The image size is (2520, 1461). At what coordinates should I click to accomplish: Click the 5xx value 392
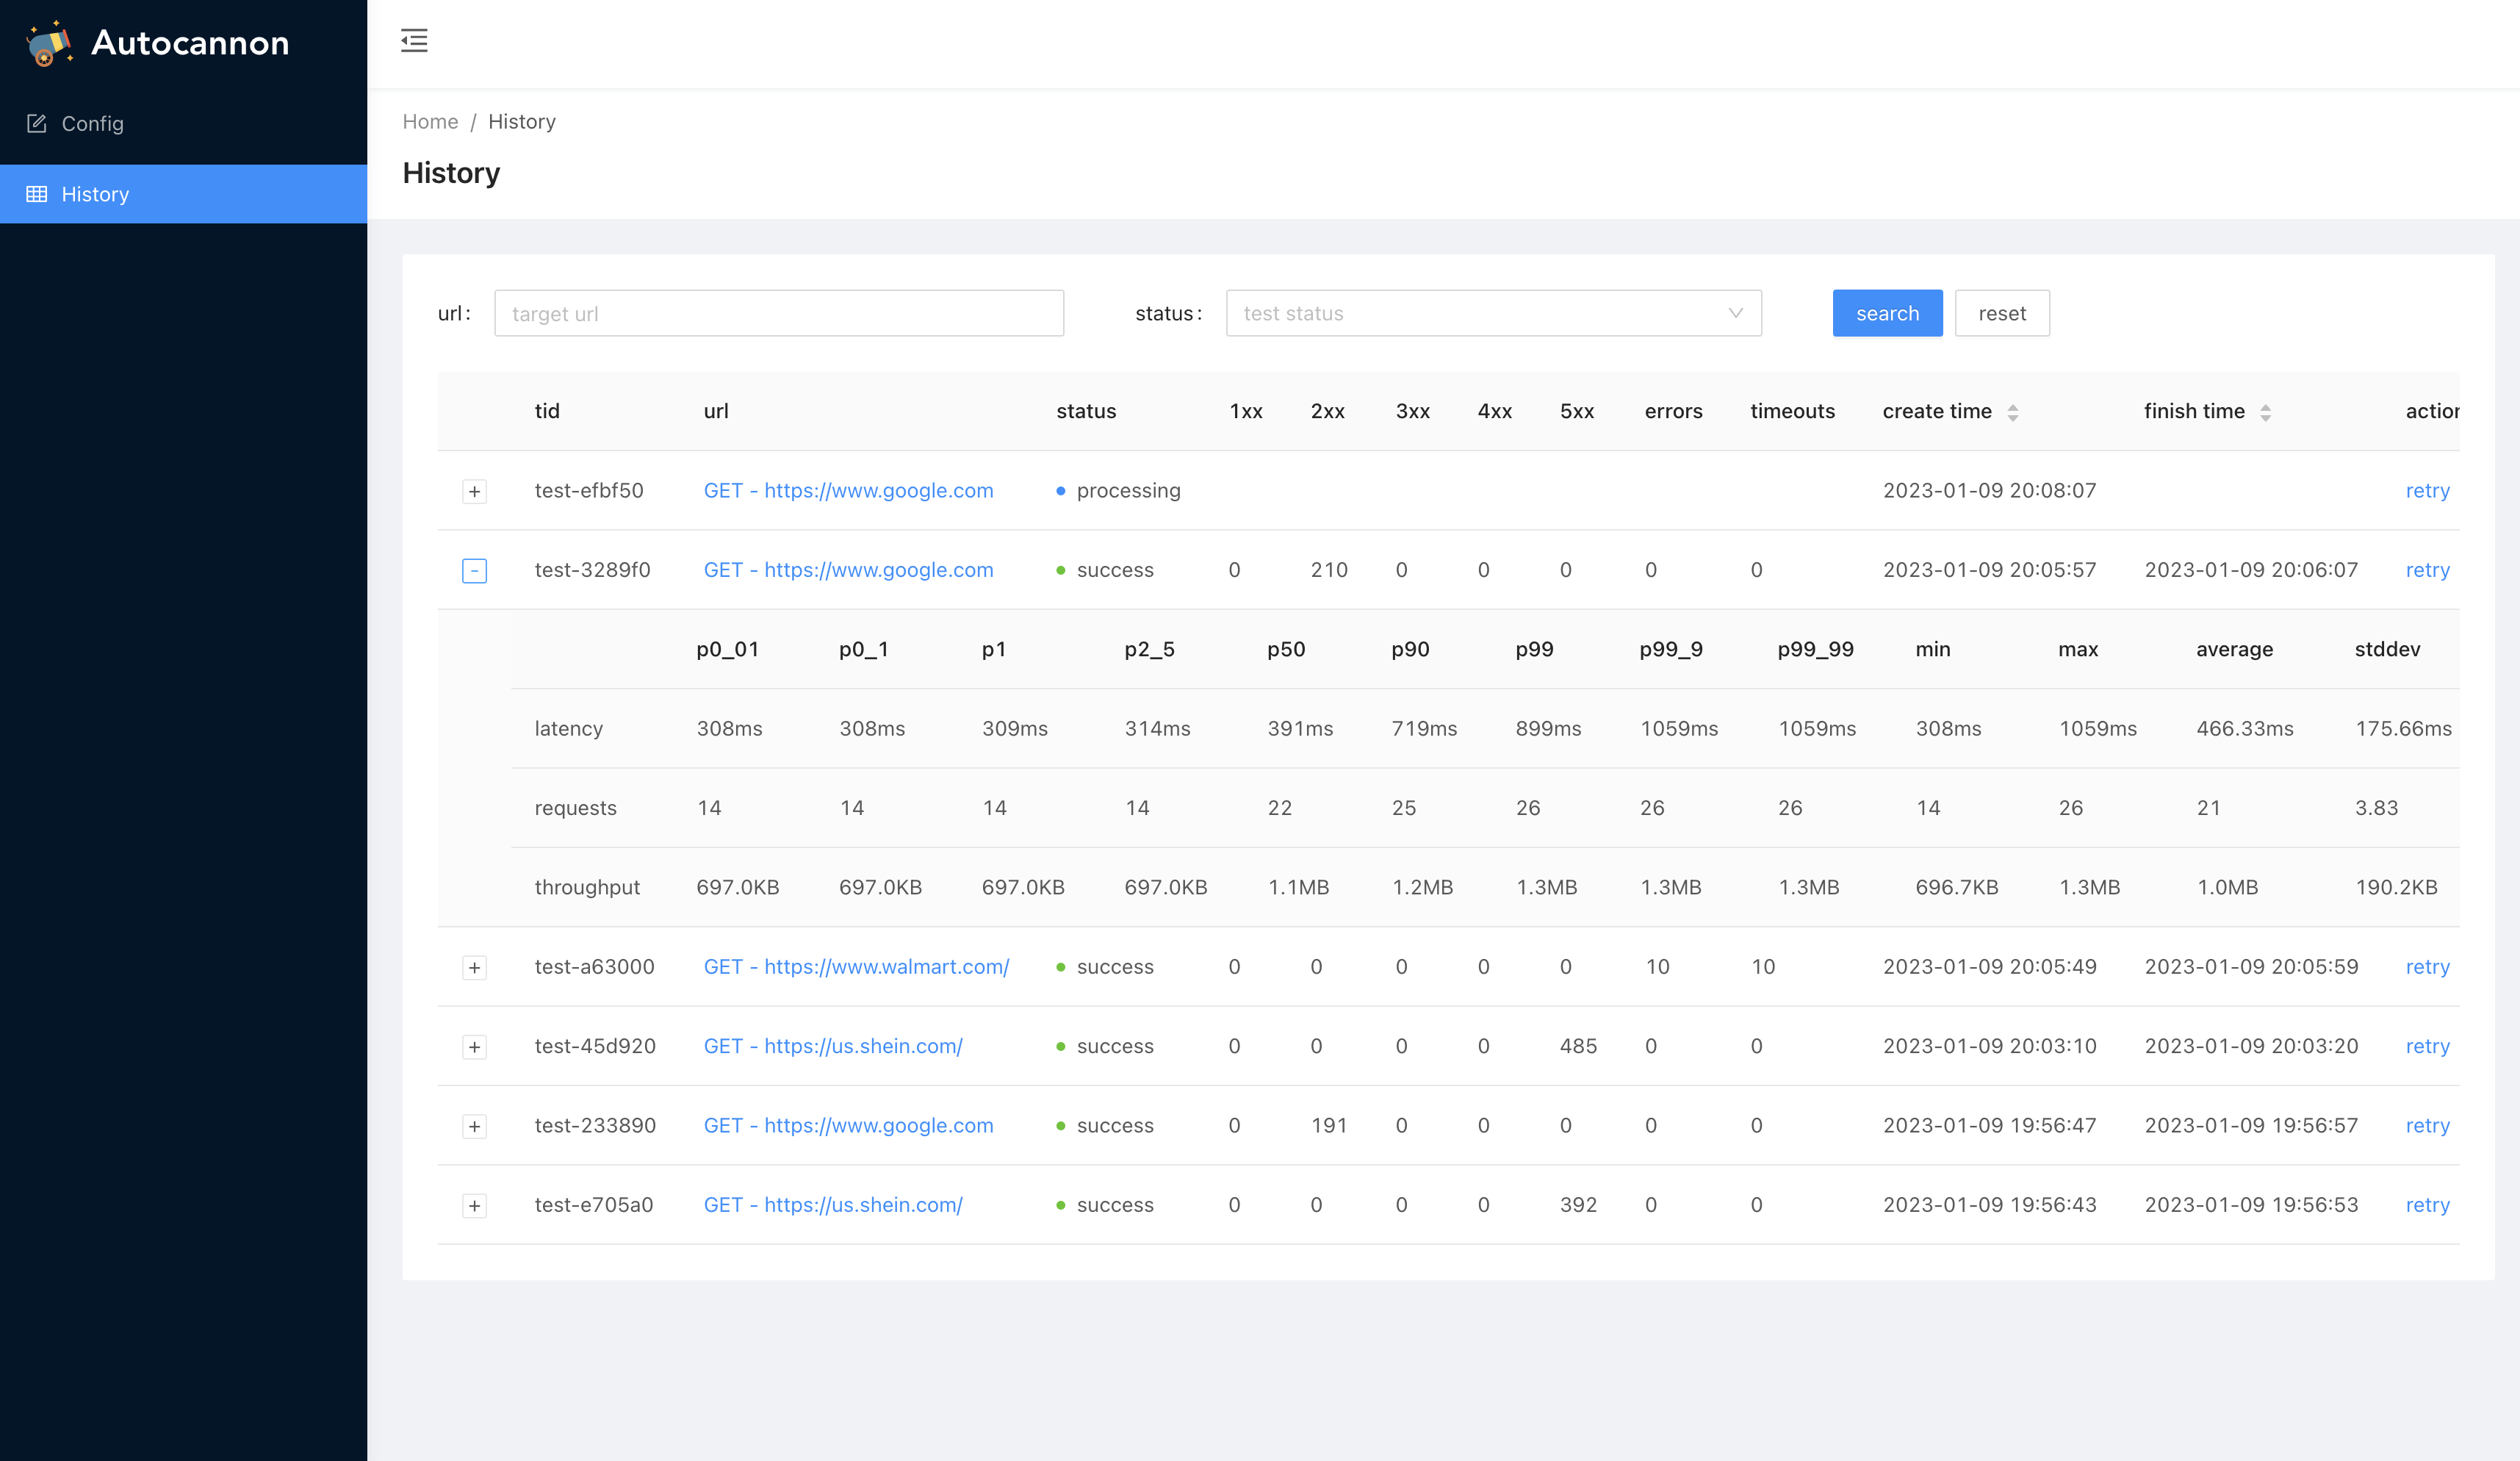(1578, 1204)
